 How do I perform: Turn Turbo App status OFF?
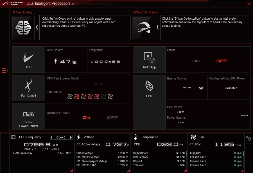click(x=222, y=61)
